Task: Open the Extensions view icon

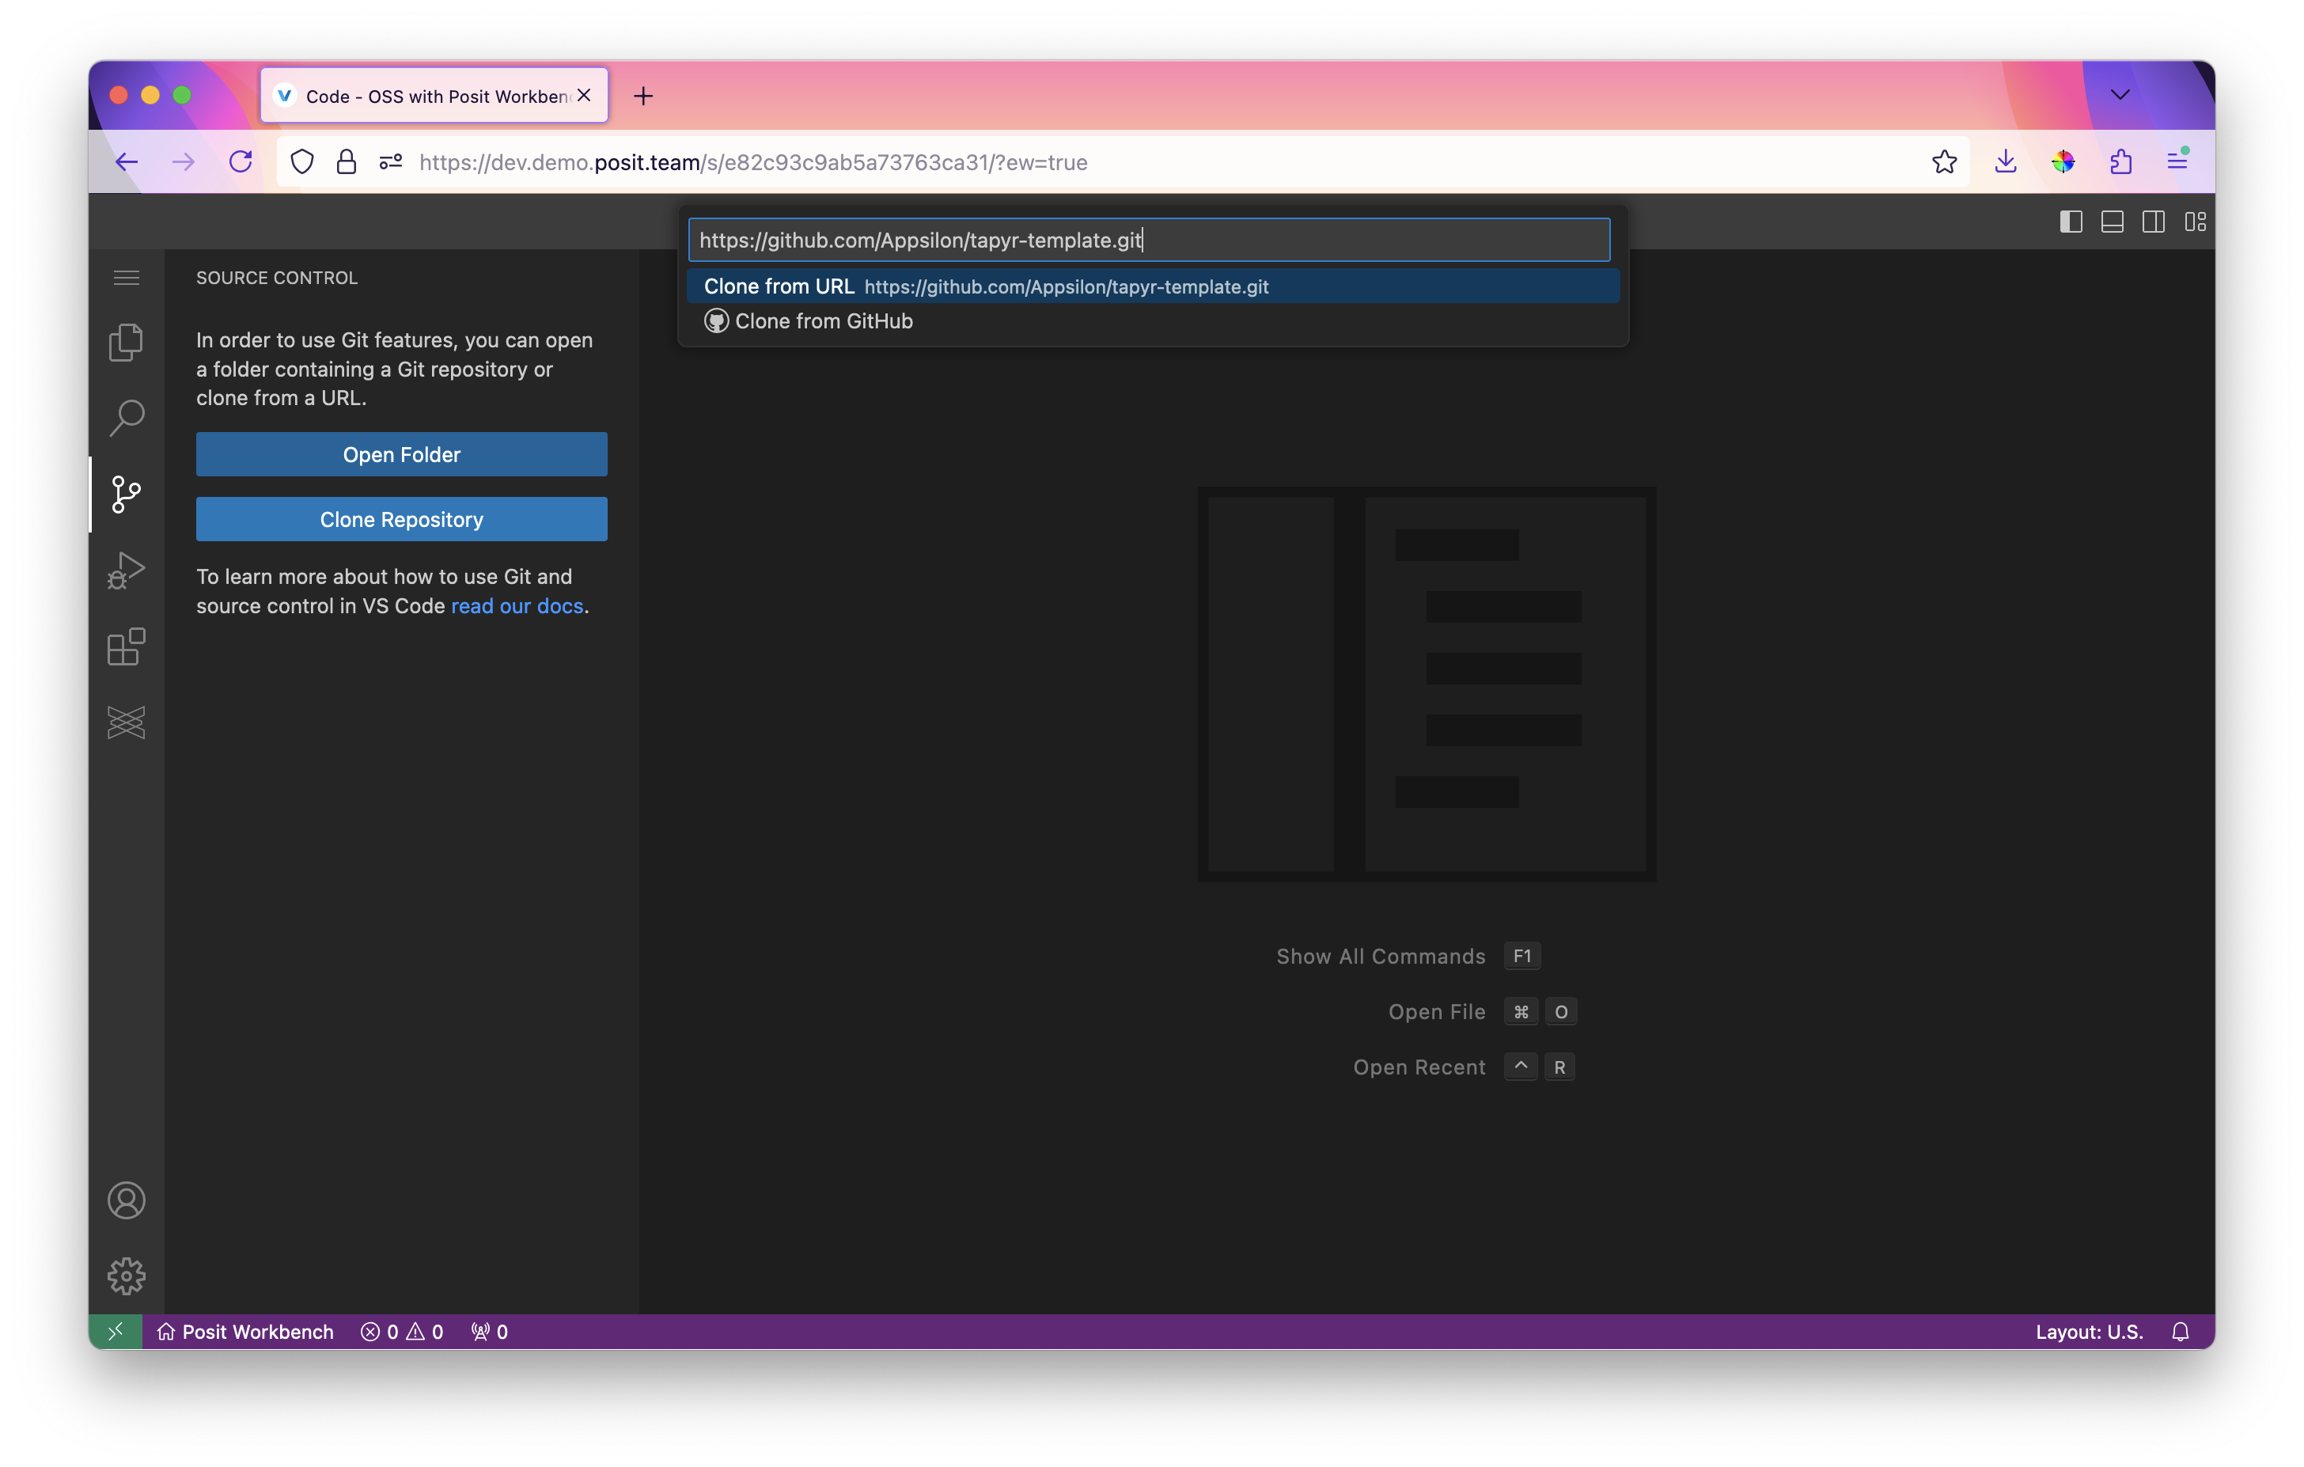Action: click(x=127, y=647)
